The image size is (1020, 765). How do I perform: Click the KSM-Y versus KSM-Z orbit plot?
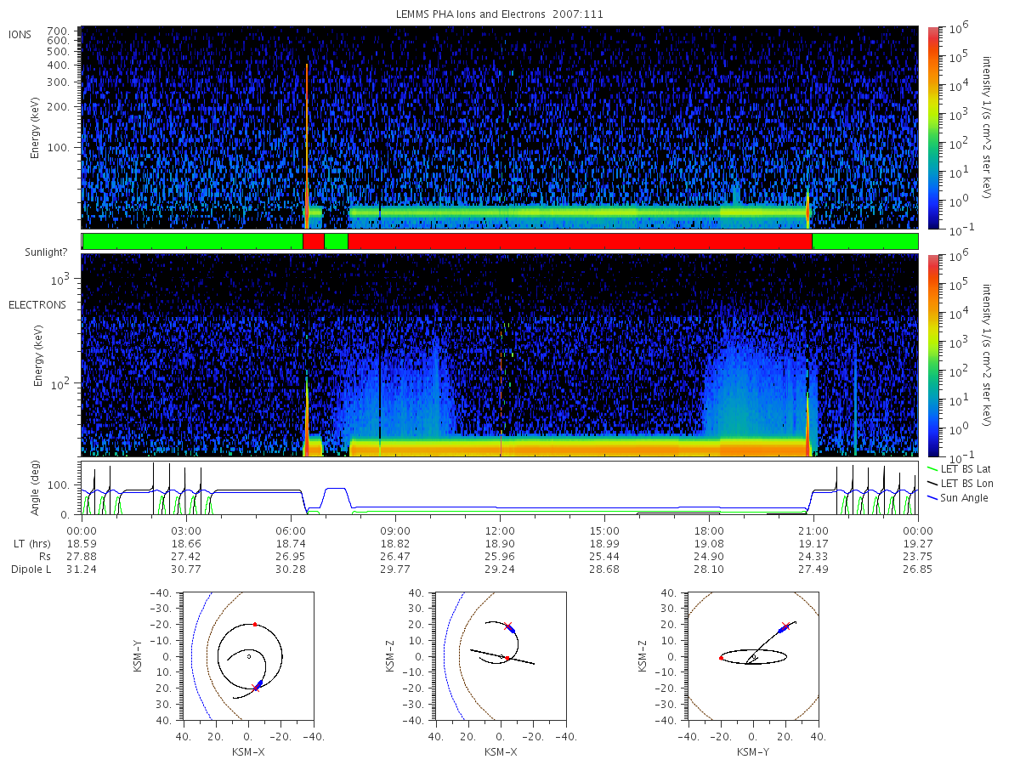click(x=752, y=656)
